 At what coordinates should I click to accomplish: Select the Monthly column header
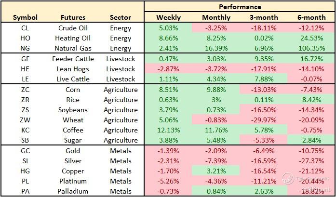pos(216,17)
